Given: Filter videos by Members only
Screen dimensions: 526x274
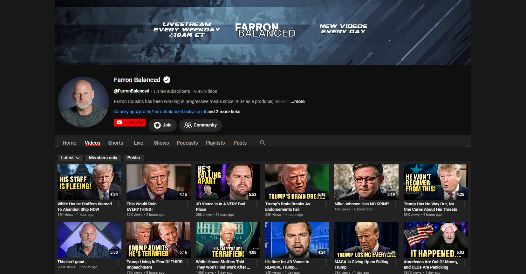Looking at the screenshot, I should [x=103, y=158].
